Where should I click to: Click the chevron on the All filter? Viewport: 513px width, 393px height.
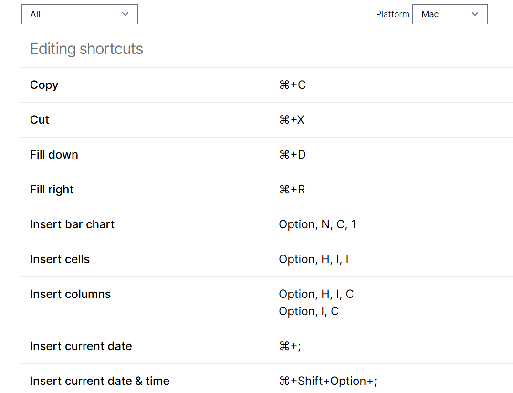126,14
